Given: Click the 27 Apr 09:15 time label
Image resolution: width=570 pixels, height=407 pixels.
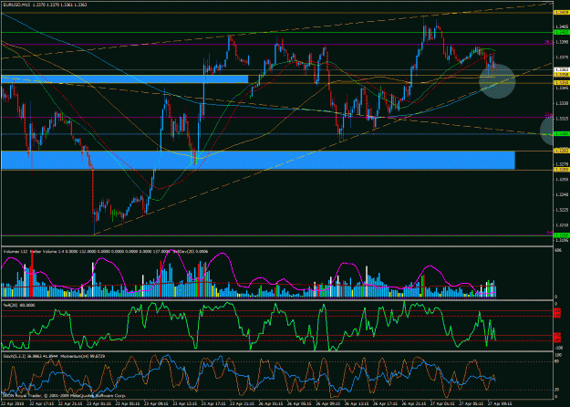Looking at the screenshot, I should click(x=498, y=403).
